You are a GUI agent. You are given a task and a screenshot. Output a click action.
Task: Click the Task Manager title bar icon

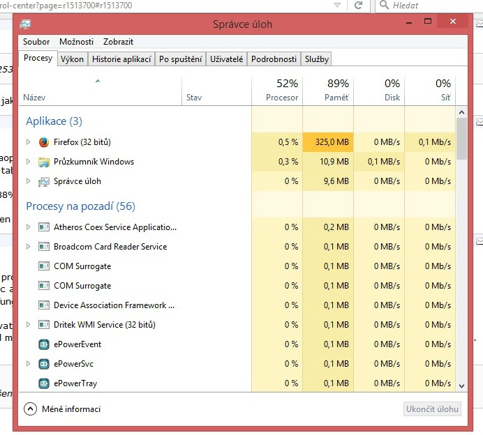coord(25,24)
